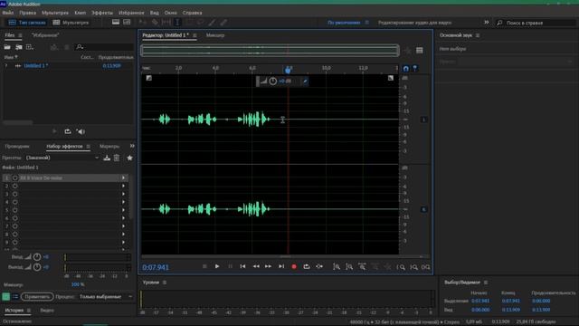579x326 pixels.
Task: Switch to the Набор эффектов tab
Action: point(64,147)
